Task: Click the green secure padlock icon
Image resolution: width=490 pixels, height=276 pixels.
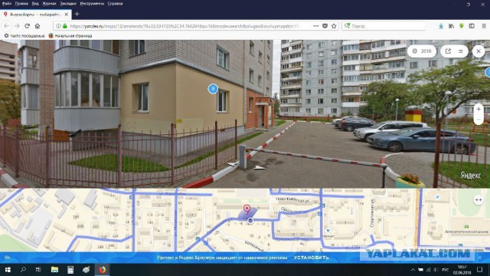Action: point(65,26)
